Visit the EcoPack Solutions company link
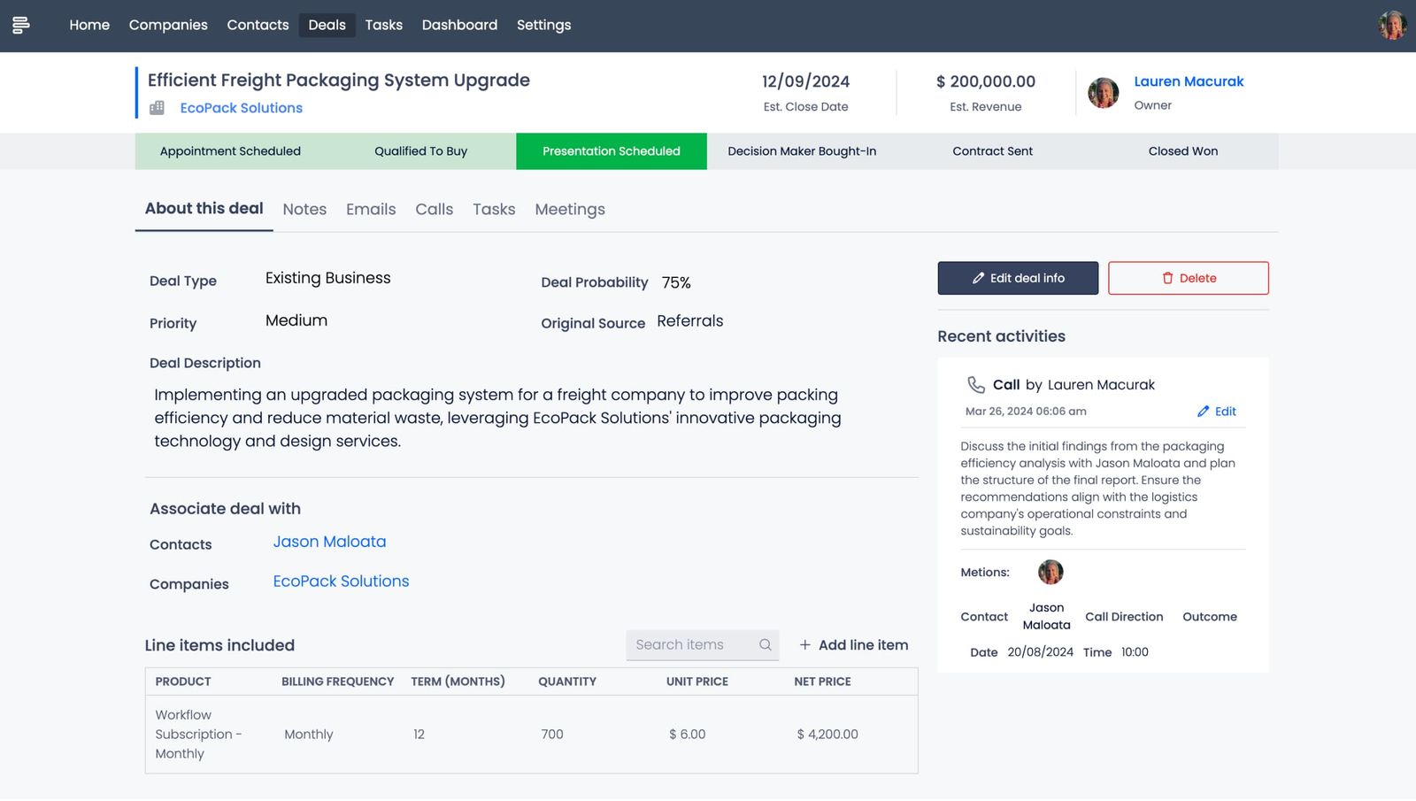1416x801 pixels. 340,581
